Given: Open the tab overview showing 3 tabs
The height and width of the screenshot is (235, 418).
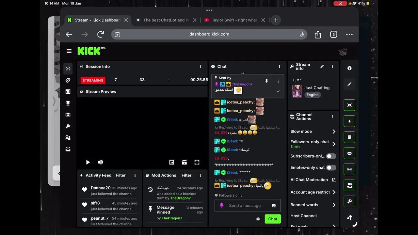Looking at the screenshot, I should pos(333,34).
